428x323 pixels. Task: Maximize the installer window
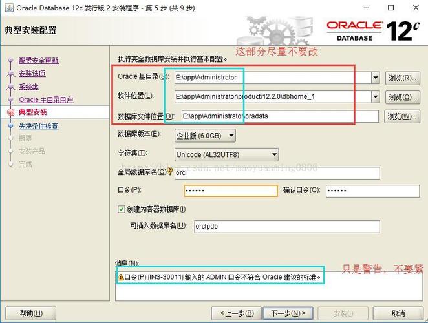click(391, 8)
